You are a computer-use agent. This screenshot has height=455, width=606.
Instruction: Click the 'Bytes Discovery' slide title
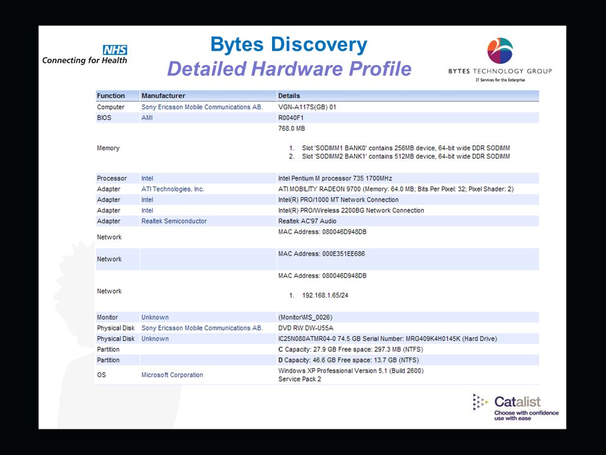point(288,45)
